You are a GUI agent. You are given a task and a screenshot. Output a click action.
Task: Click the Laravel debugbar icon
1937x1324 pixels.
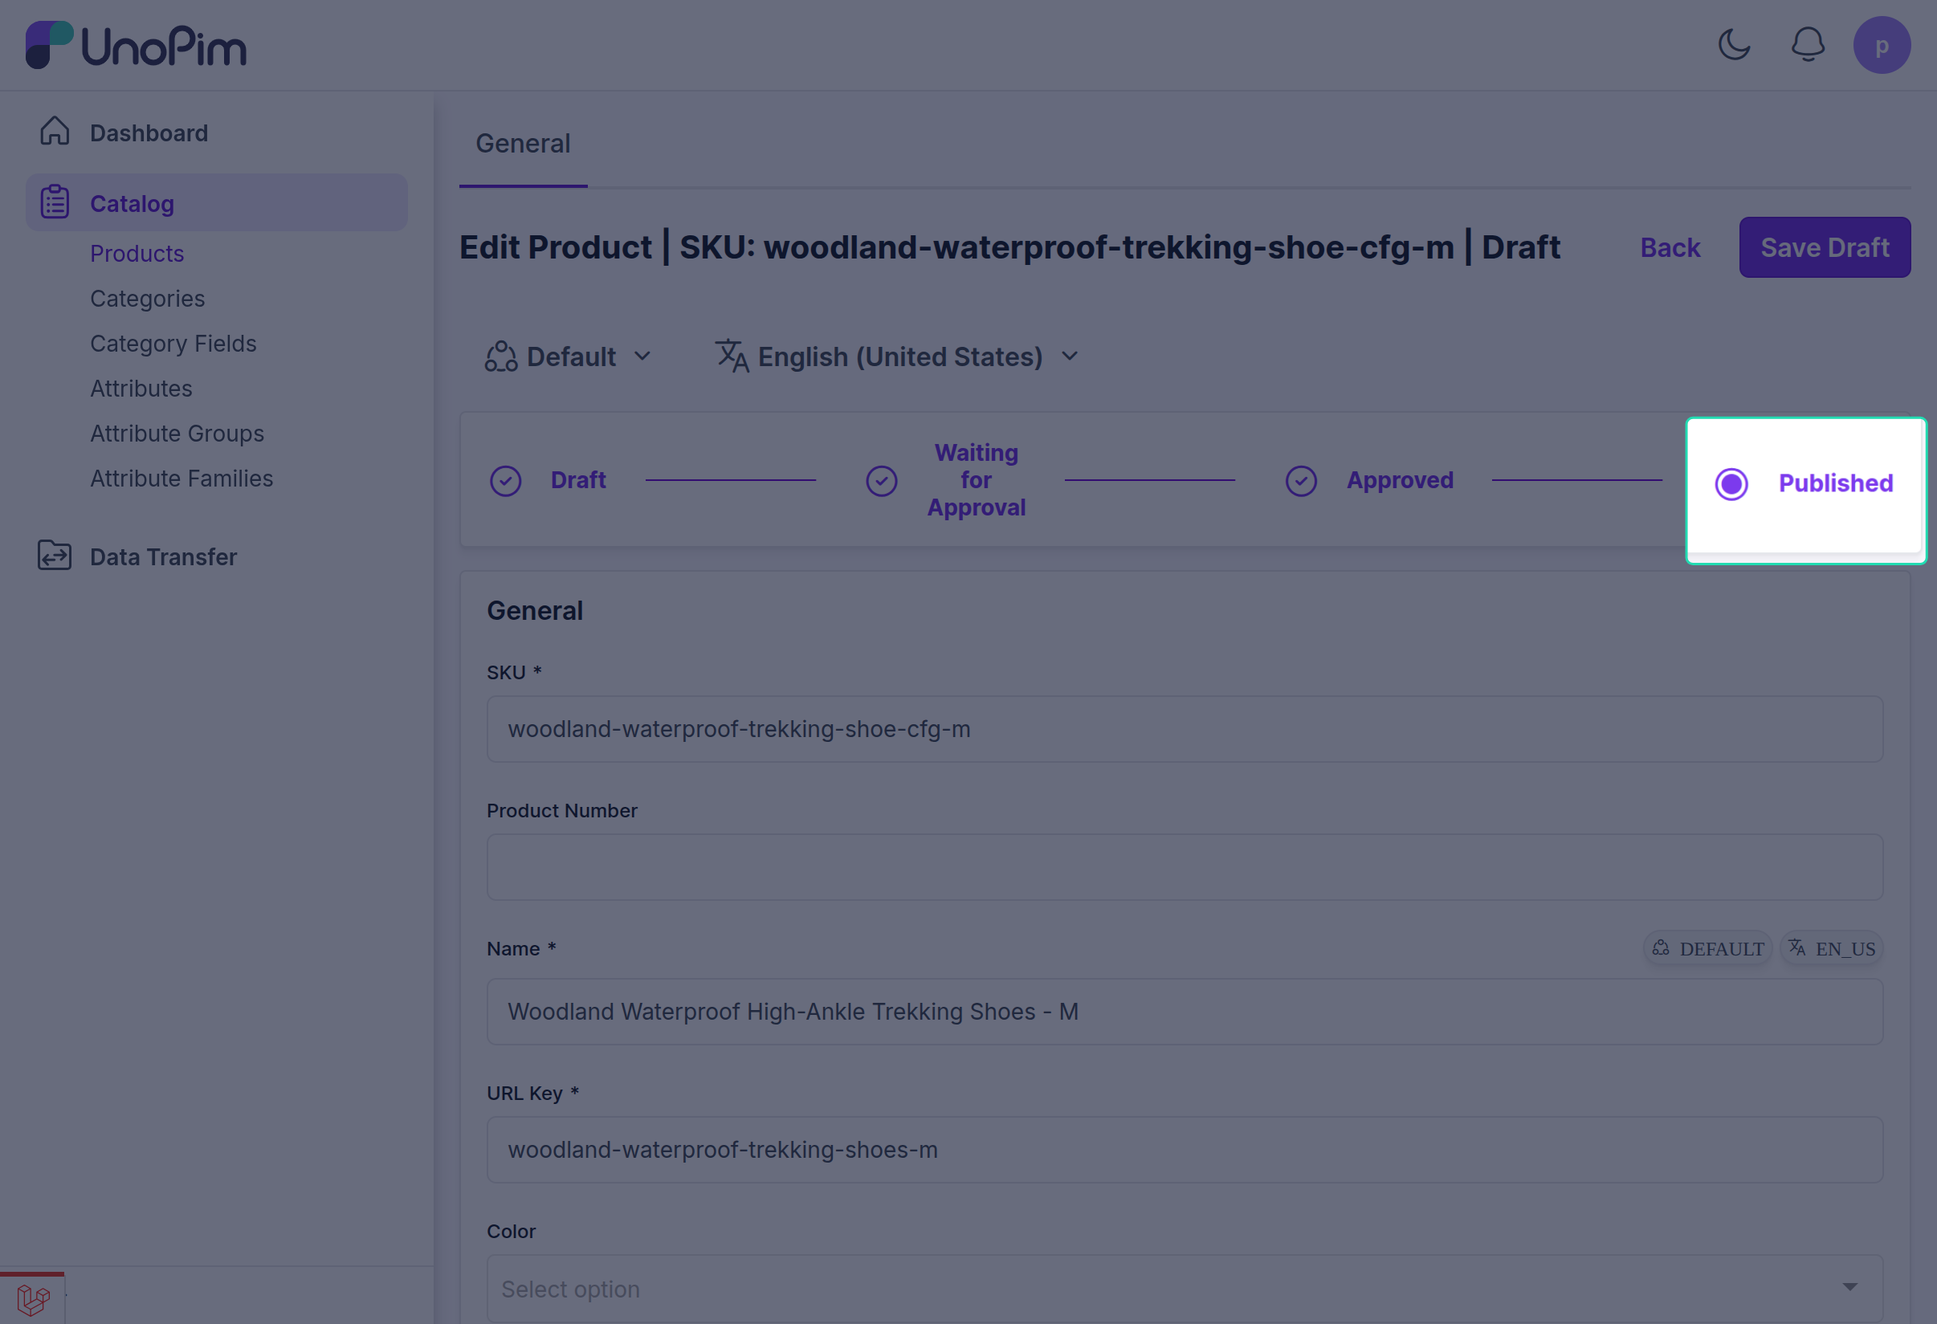[x=32, y=1299]
